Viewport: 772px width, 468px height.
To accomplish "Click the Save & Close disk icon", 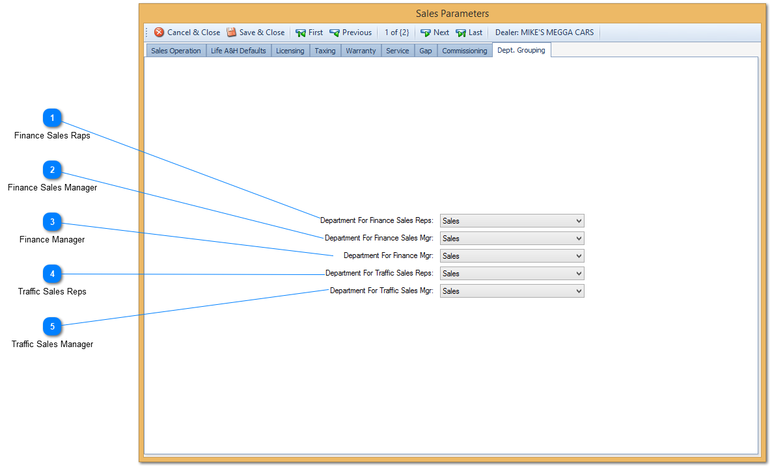I will click(x=231, y=32).
